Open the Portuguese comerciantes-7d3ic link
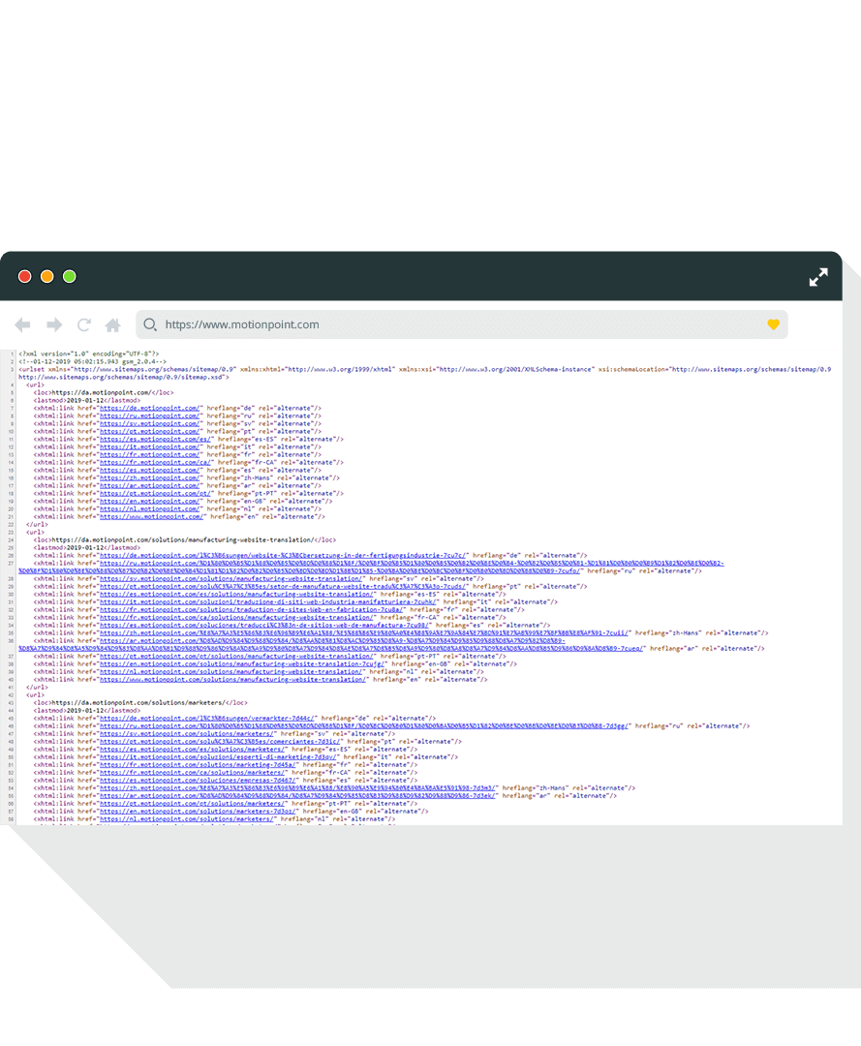 pos(220,742)
